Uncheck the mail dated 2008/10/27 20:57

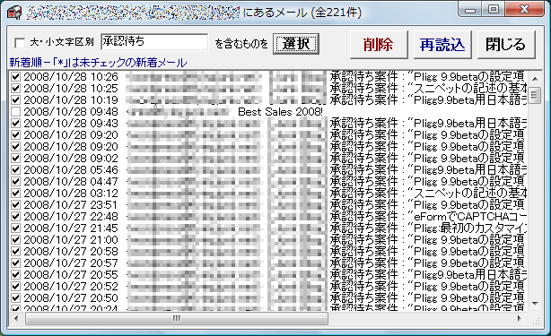coord(16,263)
